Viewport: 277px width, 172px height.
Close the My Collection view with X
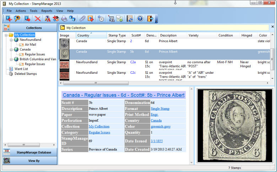click(273, 27)
